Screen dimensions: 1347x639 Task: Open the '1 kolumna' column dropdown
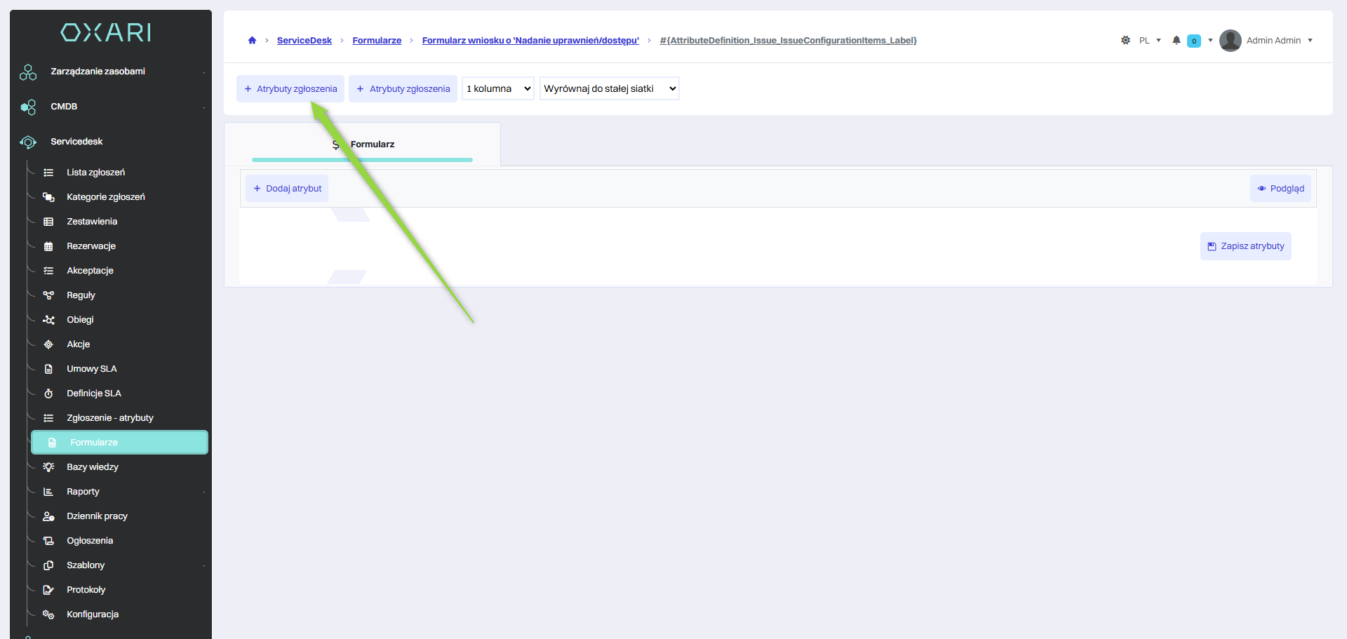(498, 89)
